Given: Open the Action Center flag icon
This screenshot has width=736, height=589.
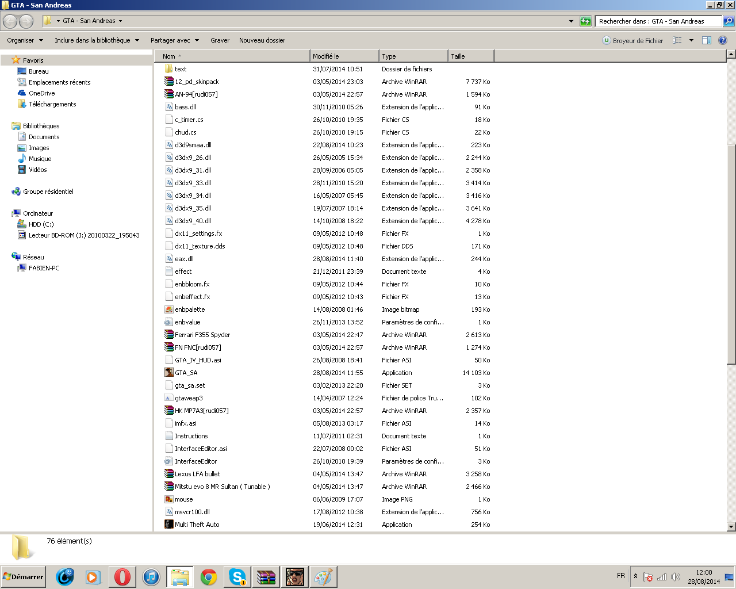Looking at the screenshot, I should coord(648,577).
